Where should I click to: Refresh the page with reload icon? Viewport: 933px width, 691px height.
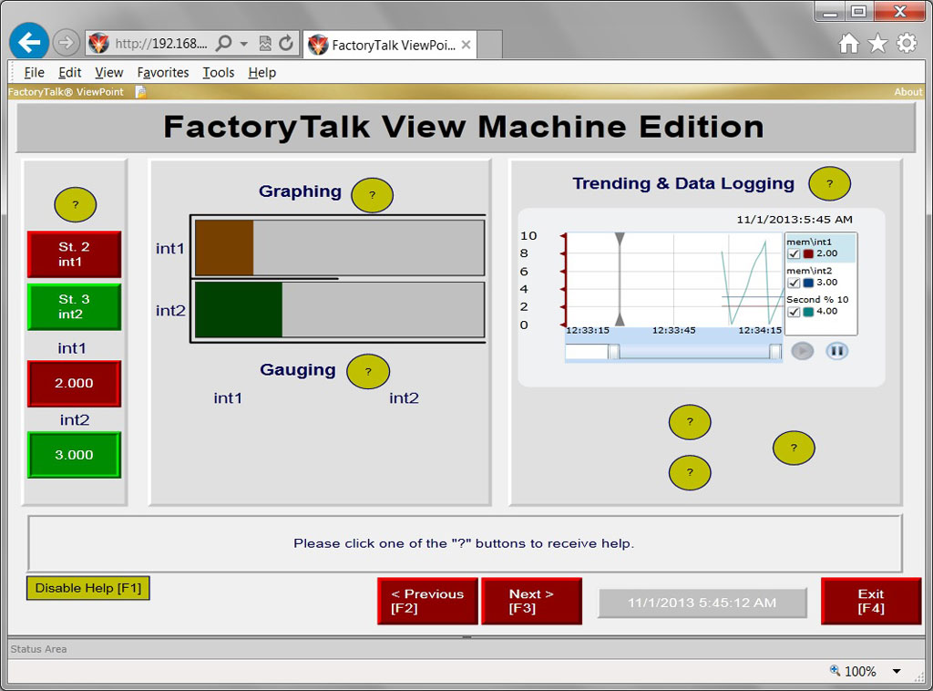(x=286, y=43)
